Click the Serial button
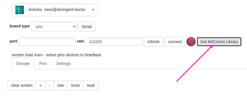This screenshot has height=108, width=247. tap(86, 27)
